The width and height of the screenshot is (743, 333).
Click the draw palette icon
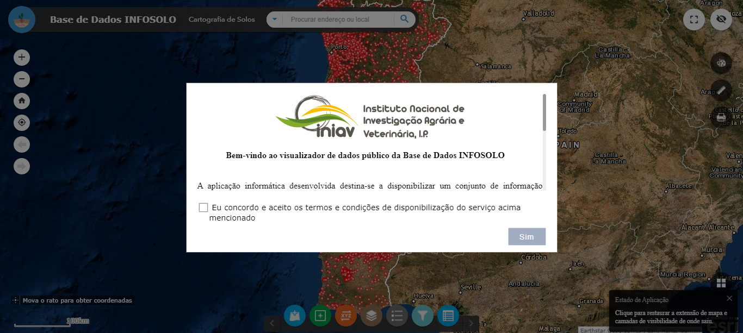721,62
